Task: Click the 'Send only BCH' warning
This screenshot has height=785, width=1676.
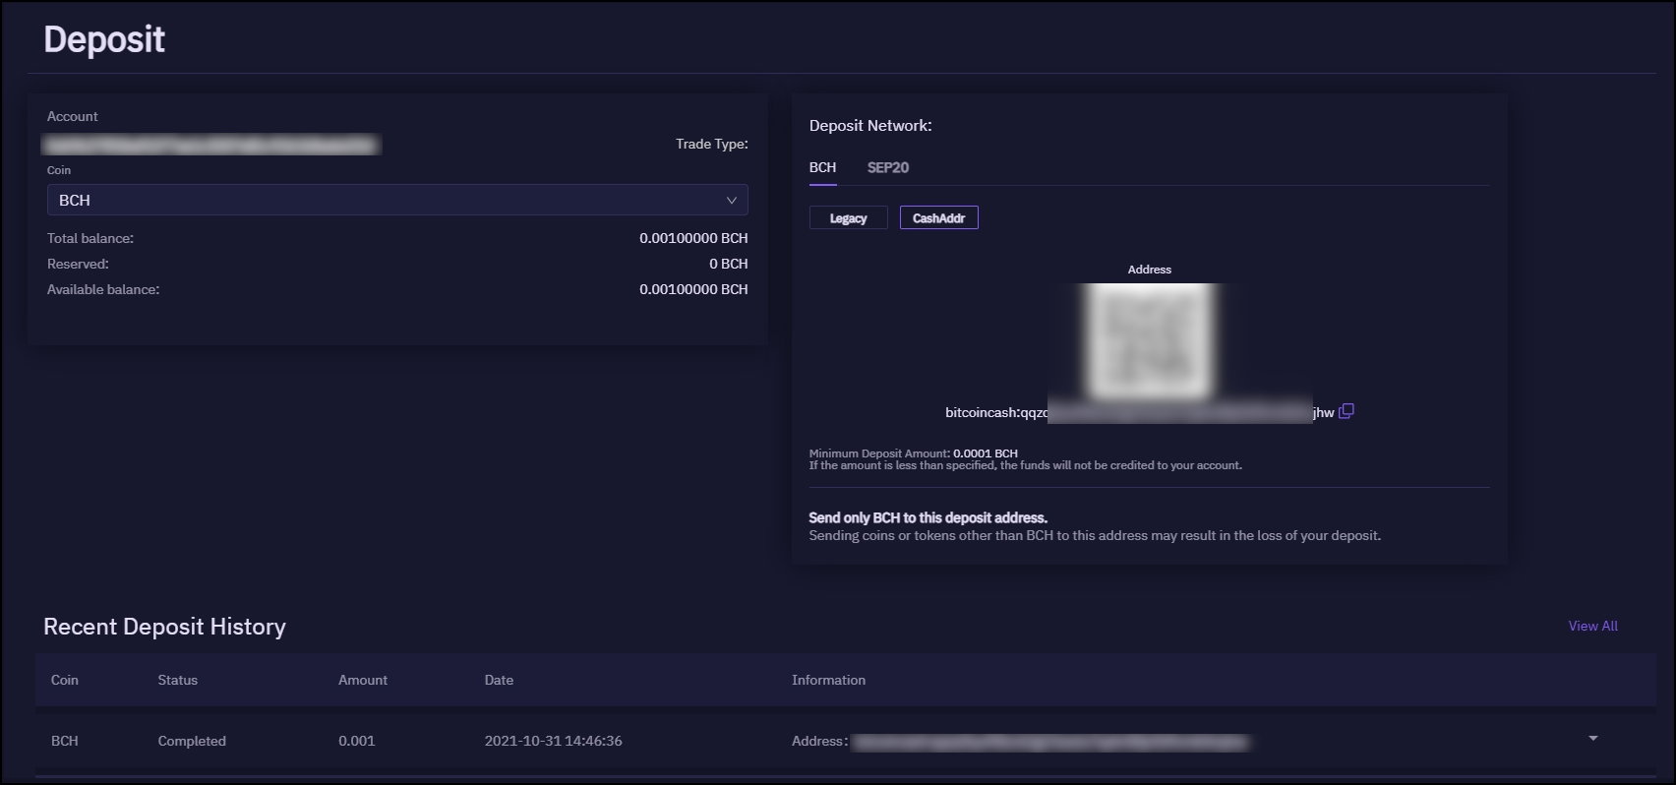Action: tap(928, 517)
